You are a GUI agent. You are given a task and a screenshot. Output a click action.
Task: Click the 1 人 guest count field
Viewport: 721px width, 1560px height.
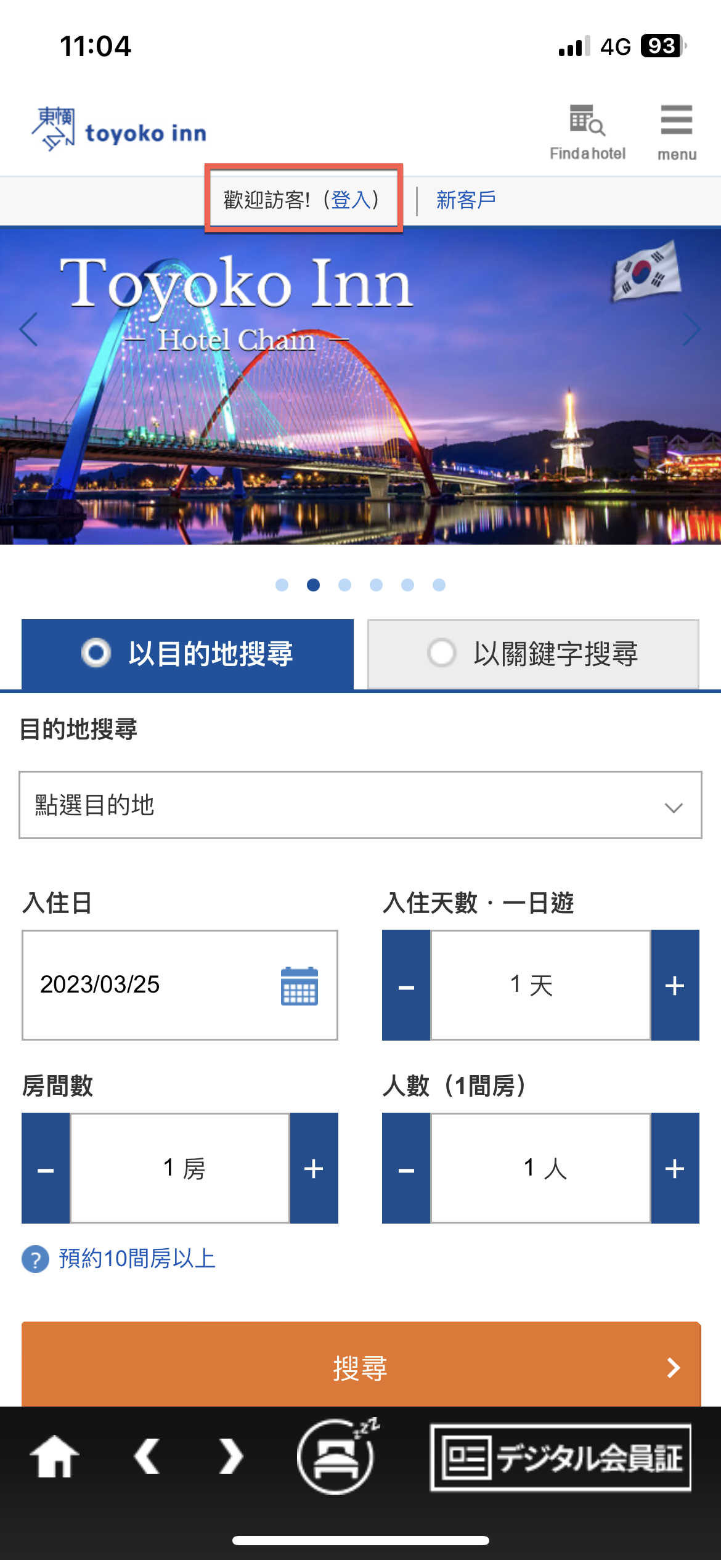coord(540,1168)
